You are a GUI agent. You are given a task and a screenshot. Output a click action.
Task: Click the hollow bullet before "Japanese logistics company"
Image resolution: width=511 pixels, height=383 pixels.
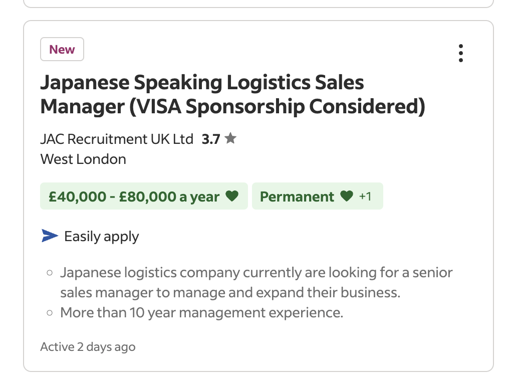pos(50,273)
